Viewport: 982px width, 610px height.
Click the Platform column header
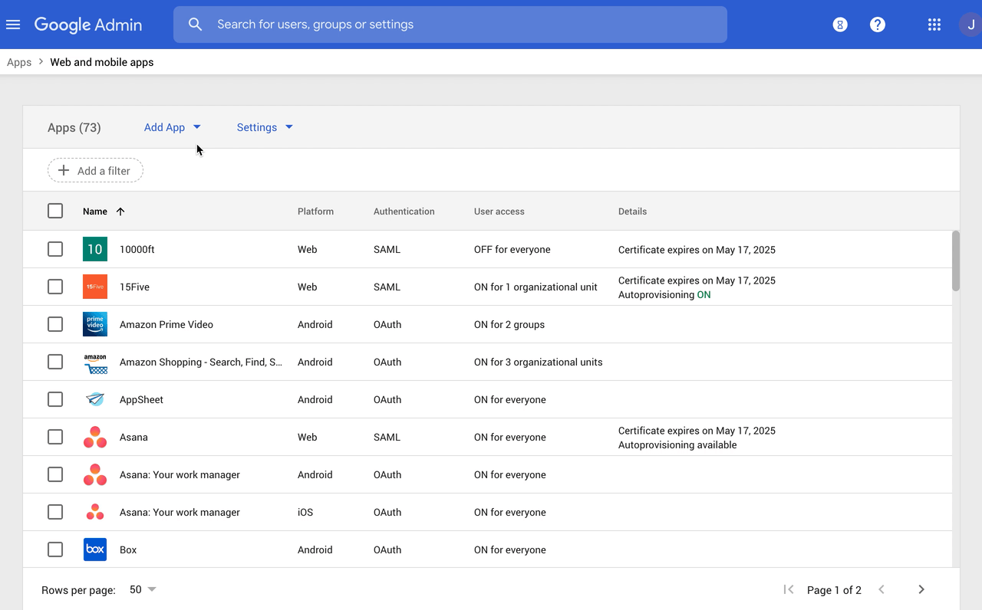tap(315, 212)
